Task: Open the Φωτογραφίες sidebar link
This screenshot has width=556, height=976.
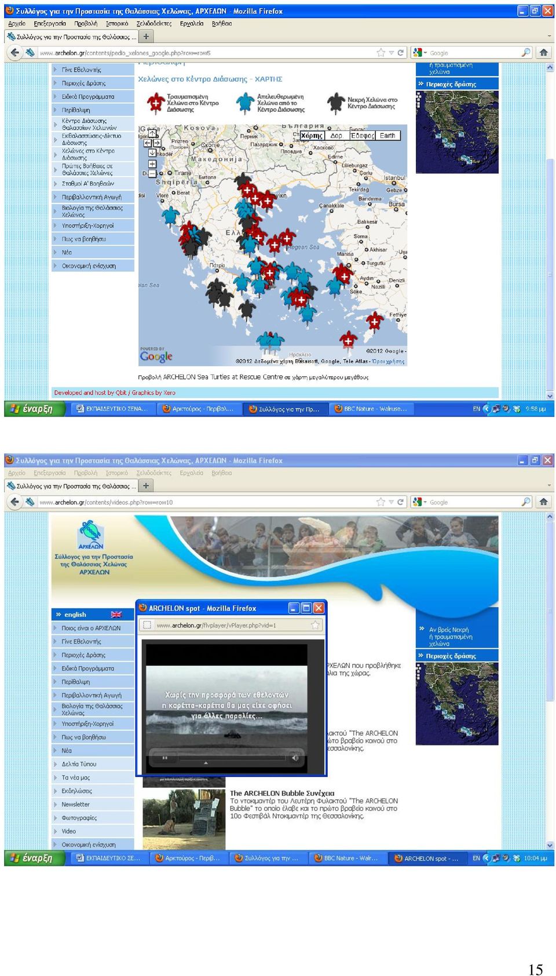Action: (93, 818)
